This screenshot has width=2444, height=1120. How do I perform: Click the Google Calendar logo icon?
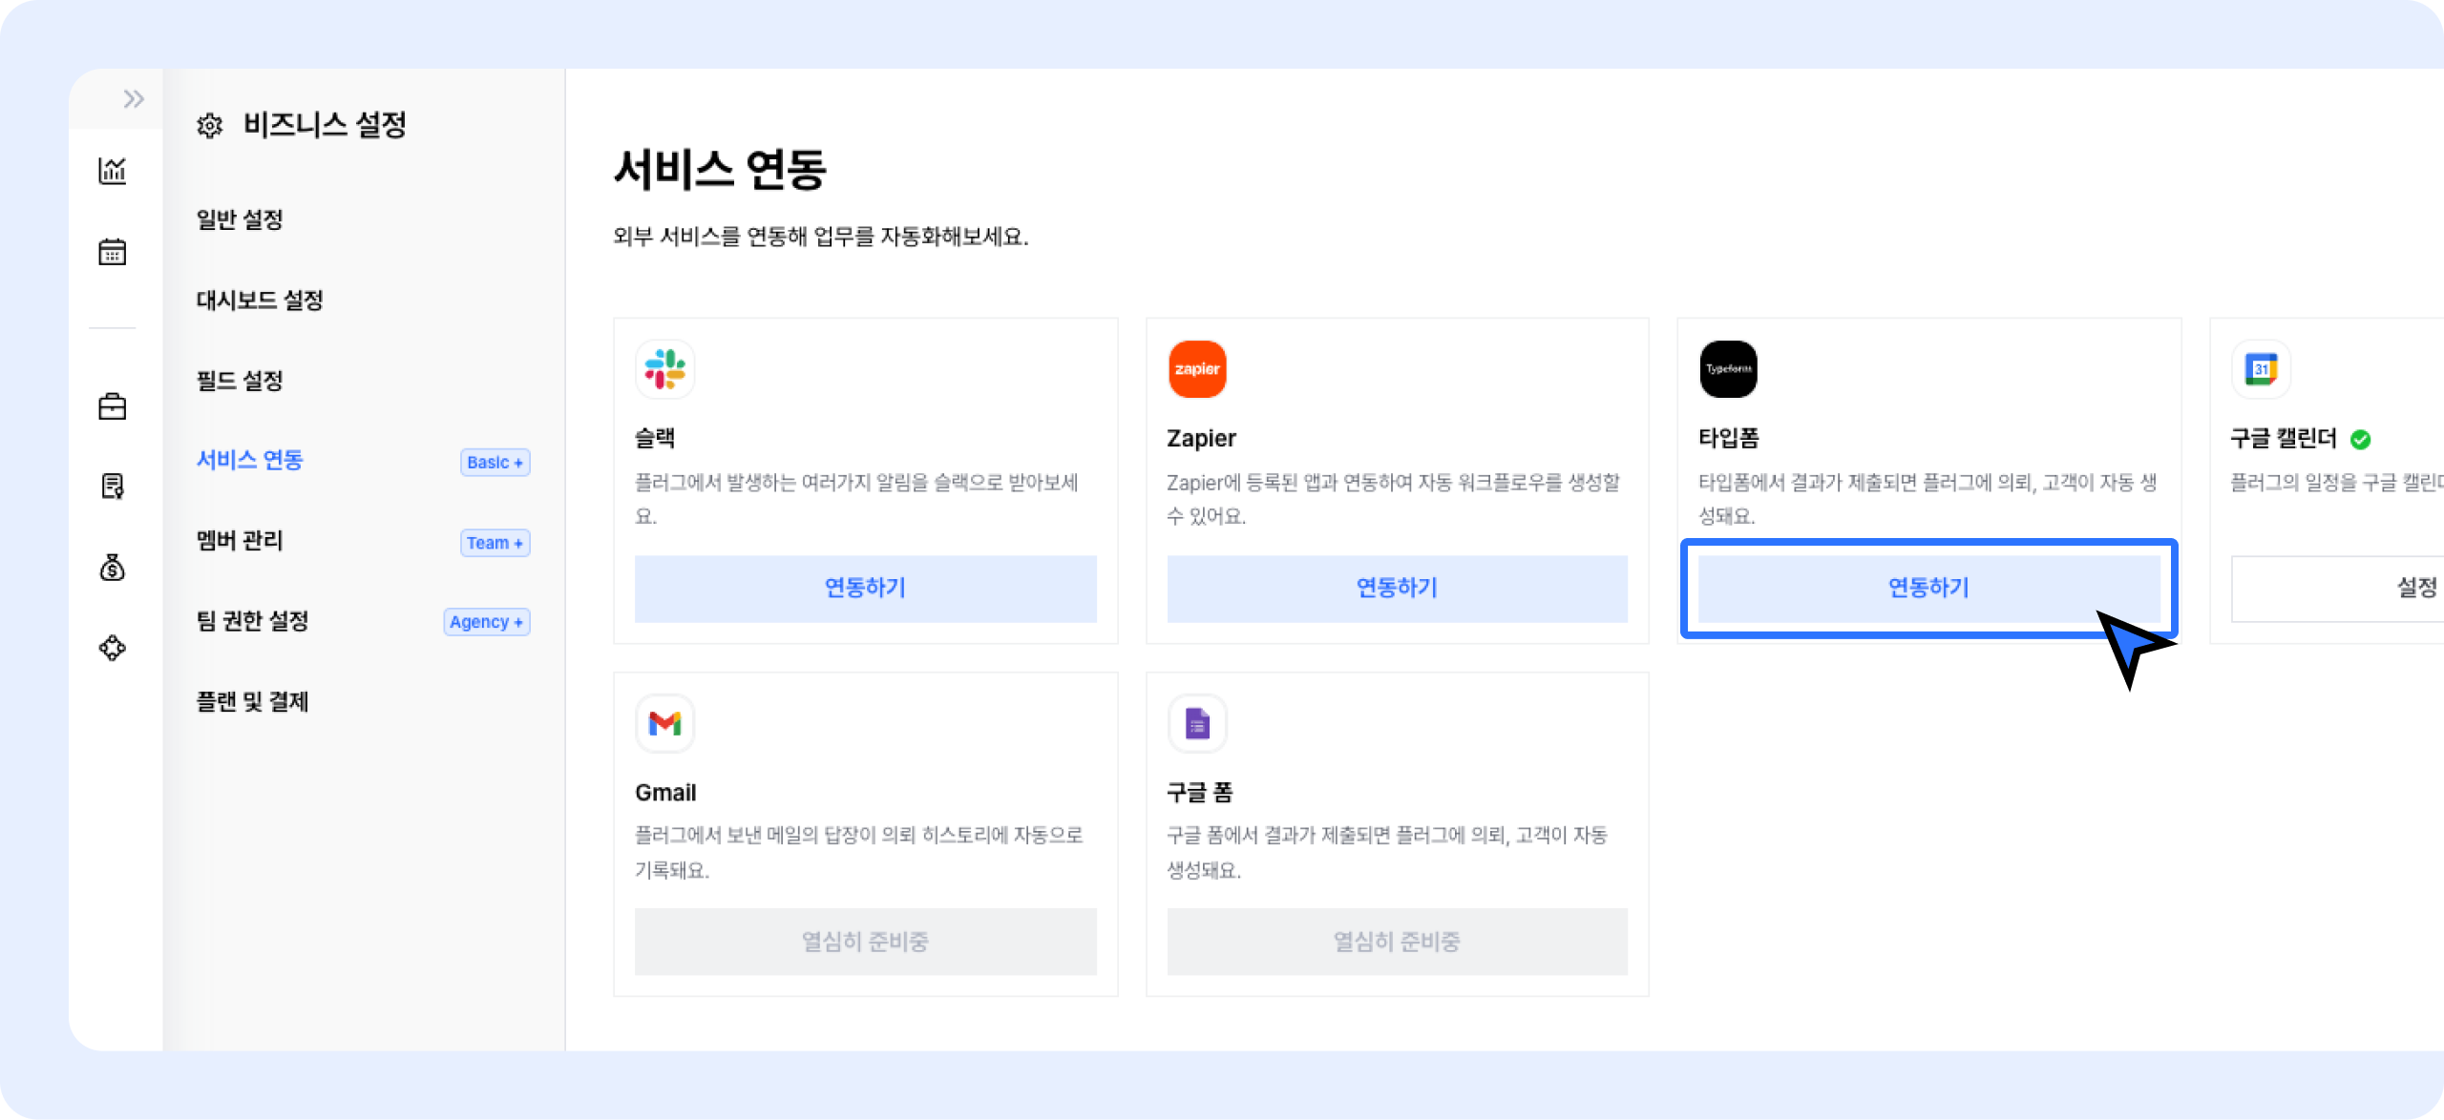[2260, 369]
